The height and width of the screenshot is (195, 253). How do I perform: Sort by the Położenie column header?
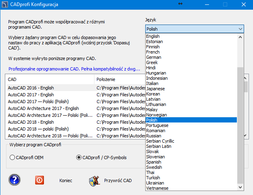coord(106,79)
